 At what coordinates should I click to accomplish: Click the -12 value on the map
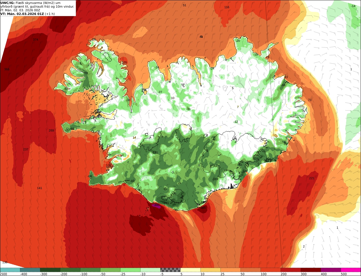tap(236, 122)
